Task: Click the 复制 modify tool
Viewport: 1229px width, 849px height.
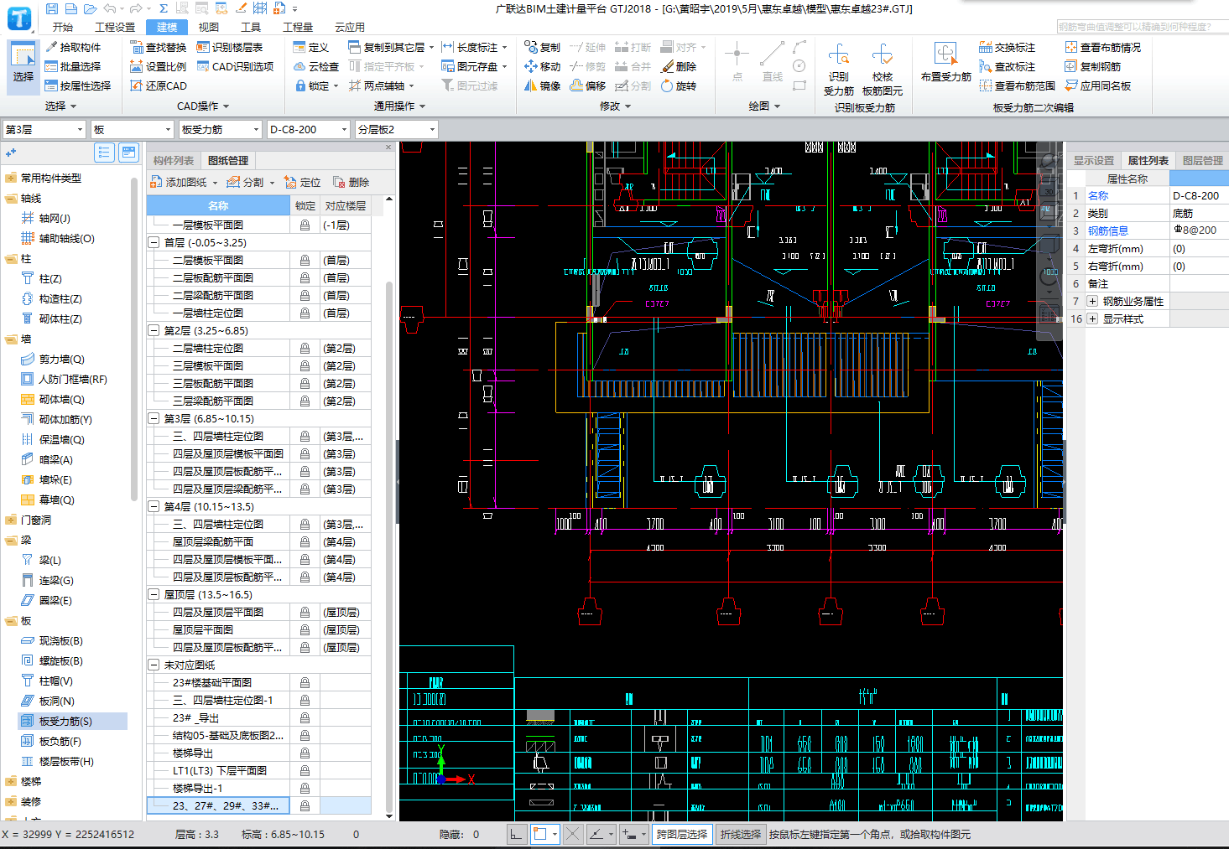Action: (542, 47)
